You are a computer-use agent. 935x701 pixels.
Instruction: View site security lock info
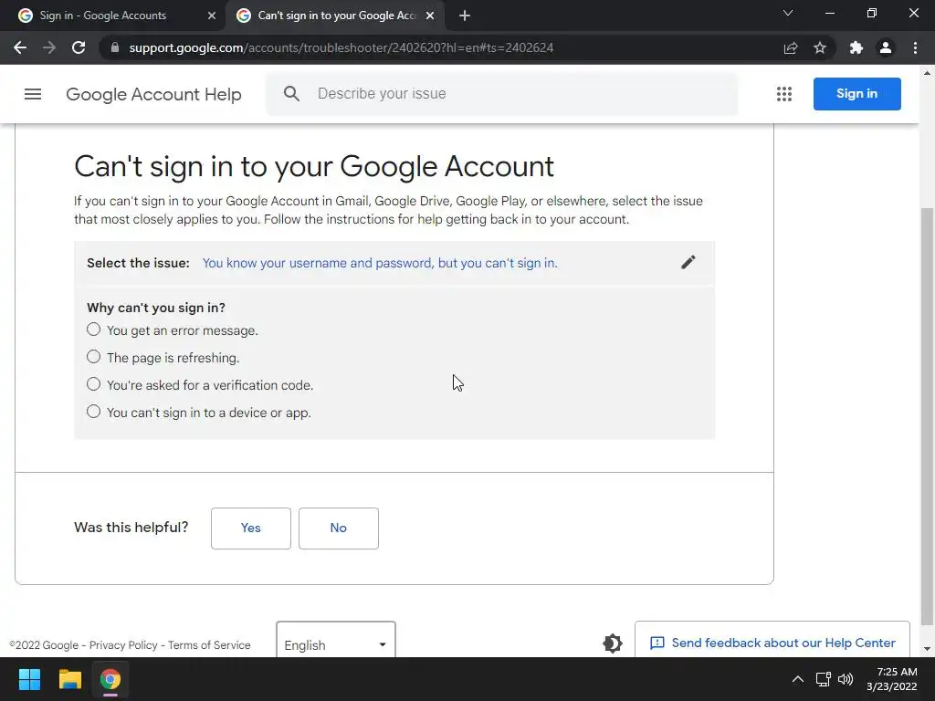(114, 47)
